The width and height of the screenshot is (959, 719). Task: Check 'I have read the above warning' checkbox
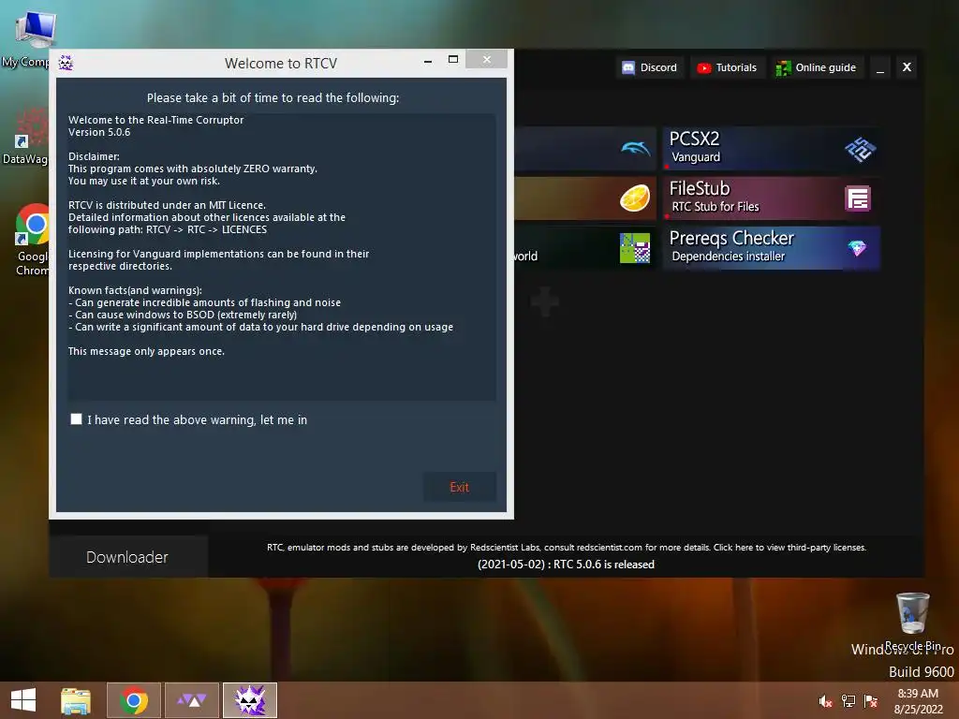tap(76, 418)
